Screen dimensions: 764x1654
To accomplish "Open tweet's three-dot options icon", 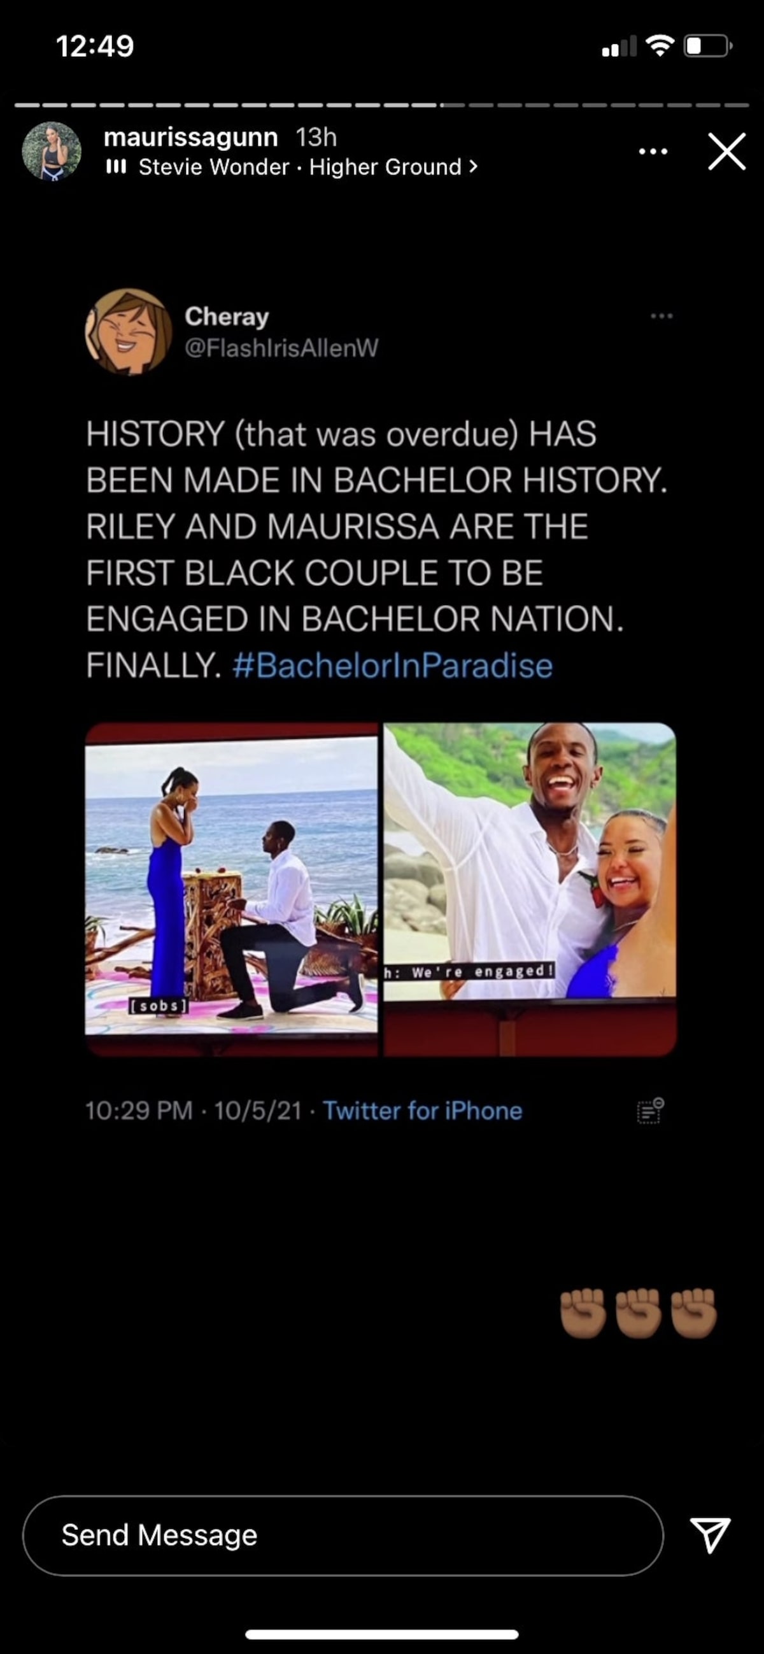I will pyautogui.click(x=661, y=316).
